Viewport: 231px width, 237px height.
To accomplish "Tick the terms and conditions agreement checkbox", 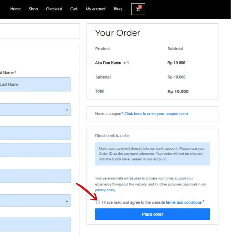I will (98, 202).
